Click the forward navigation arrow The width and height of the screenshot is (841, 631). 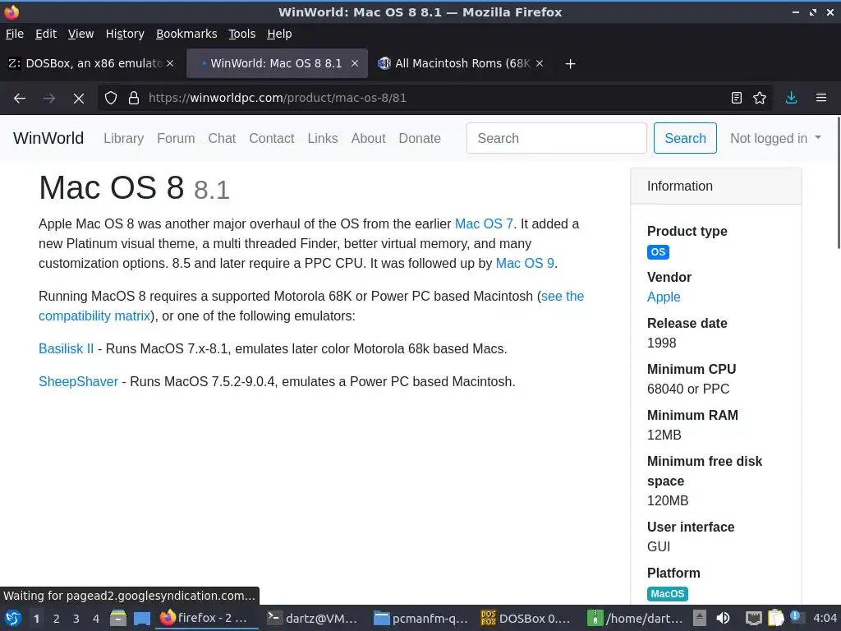[x=48, y=99]
